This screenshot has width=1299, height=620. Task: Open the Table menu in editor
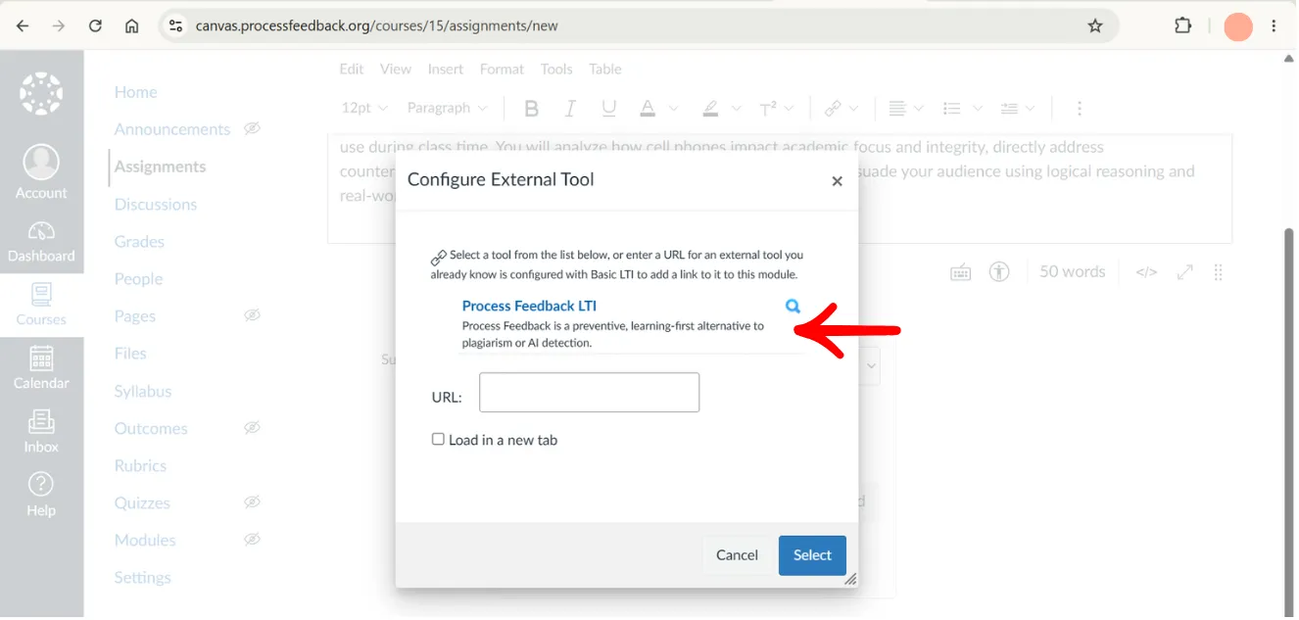(605, 70)
